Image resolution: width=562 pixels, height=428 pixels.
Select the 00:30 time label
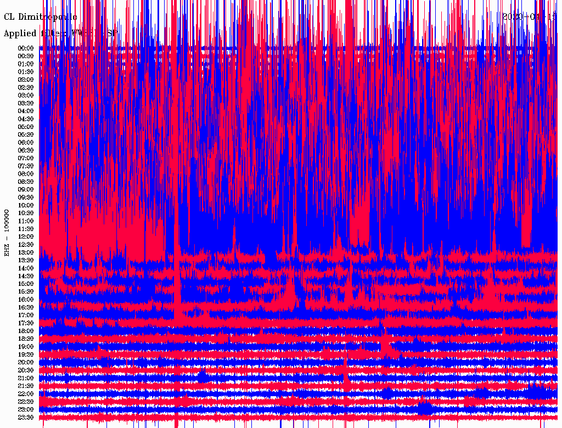26,56
